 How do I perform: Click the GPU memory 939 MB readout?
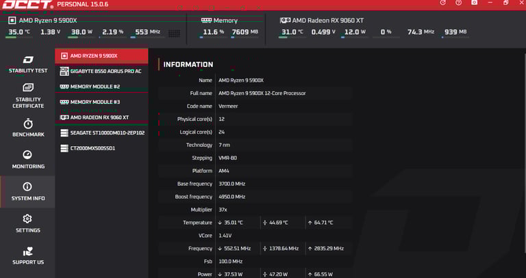(455, 32)
